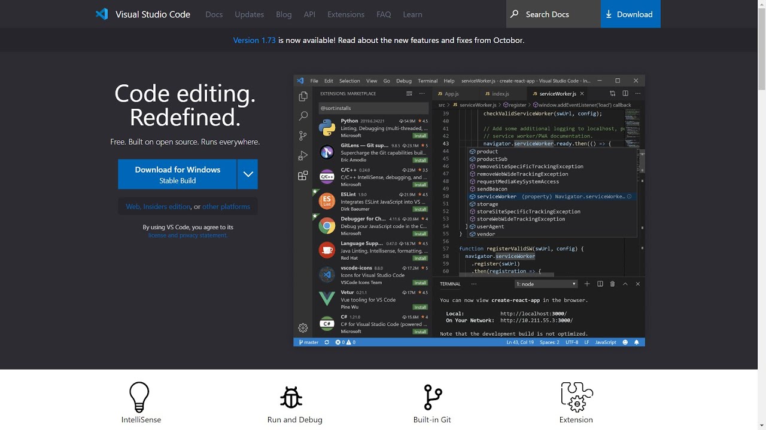
Task: Select Source Control icon in screenshot activity bar
Action: point(303,136)
